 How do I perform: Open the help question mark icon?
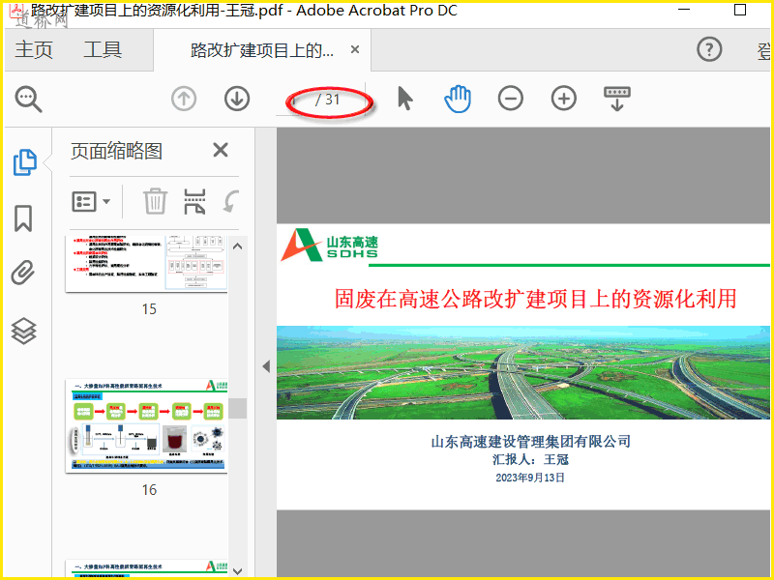coord(709,49)
